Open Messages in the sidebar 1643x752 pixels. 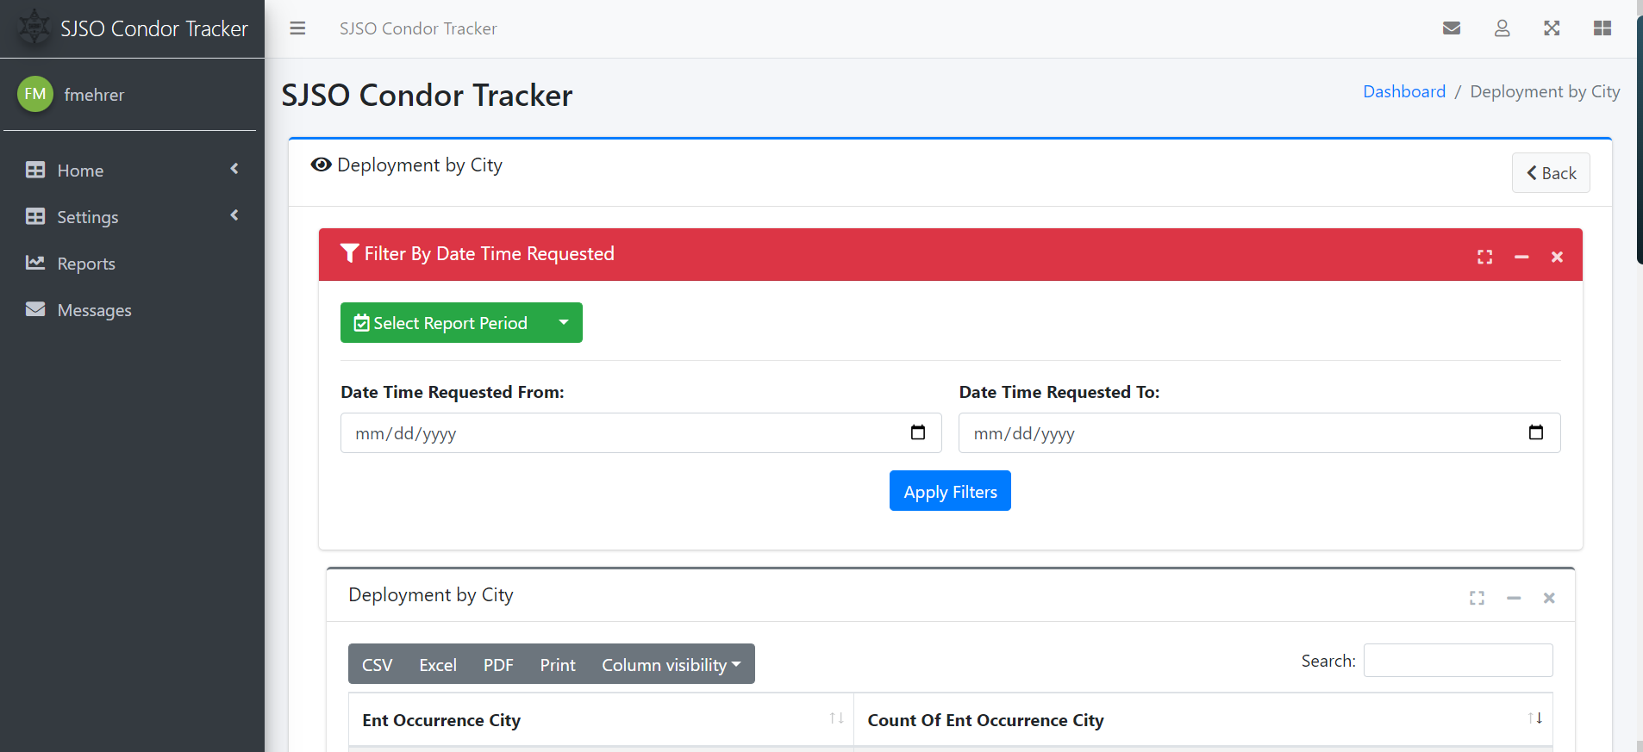coord(94,310)
